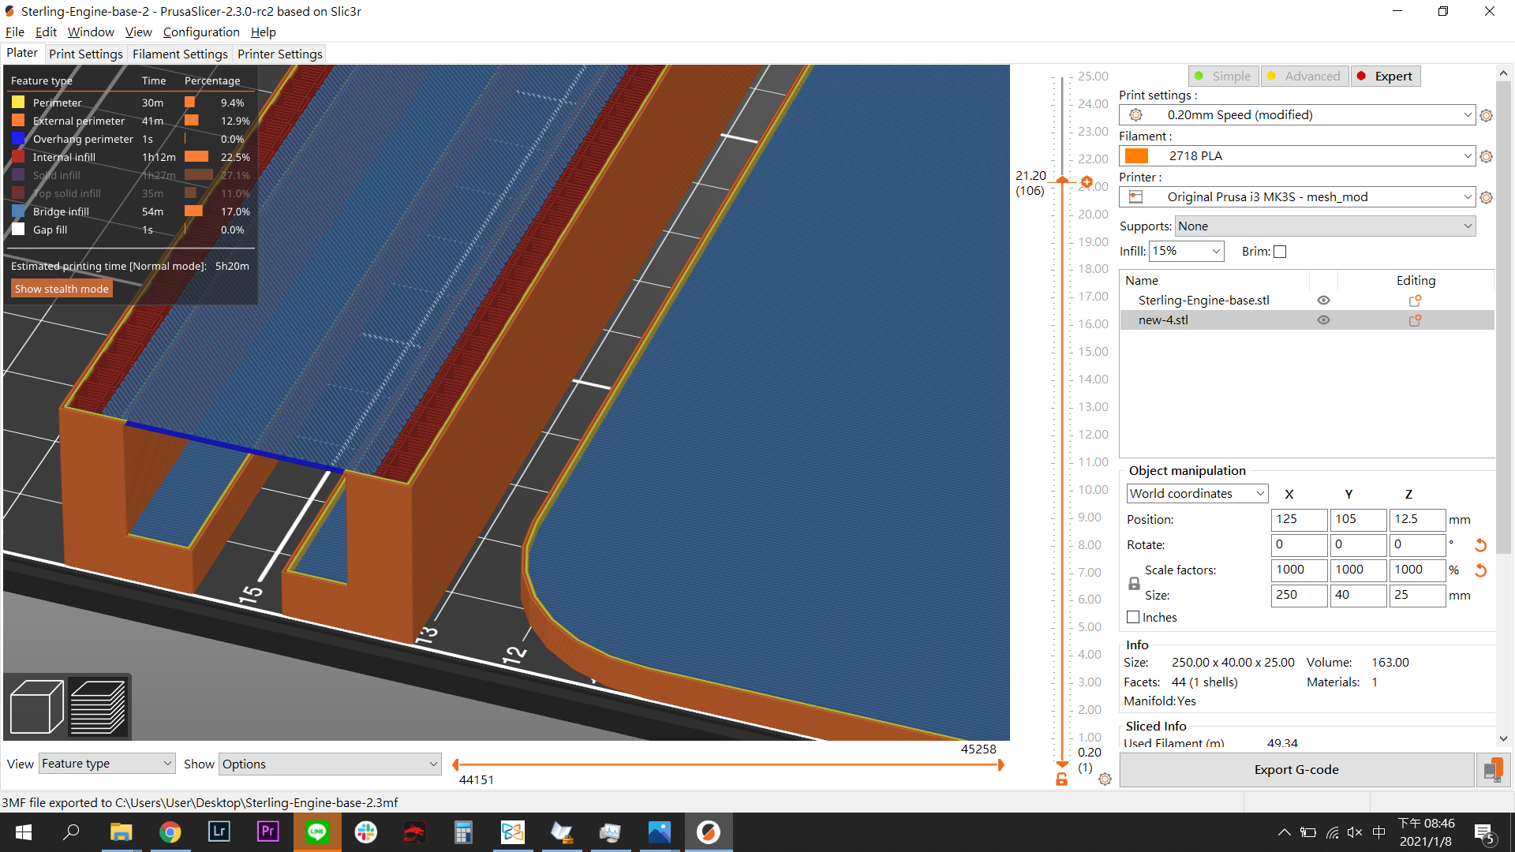Open the Filament settings gear icon

pos(1487,156)
